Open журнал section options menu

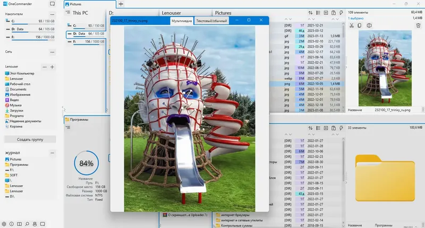pos(52,153)
